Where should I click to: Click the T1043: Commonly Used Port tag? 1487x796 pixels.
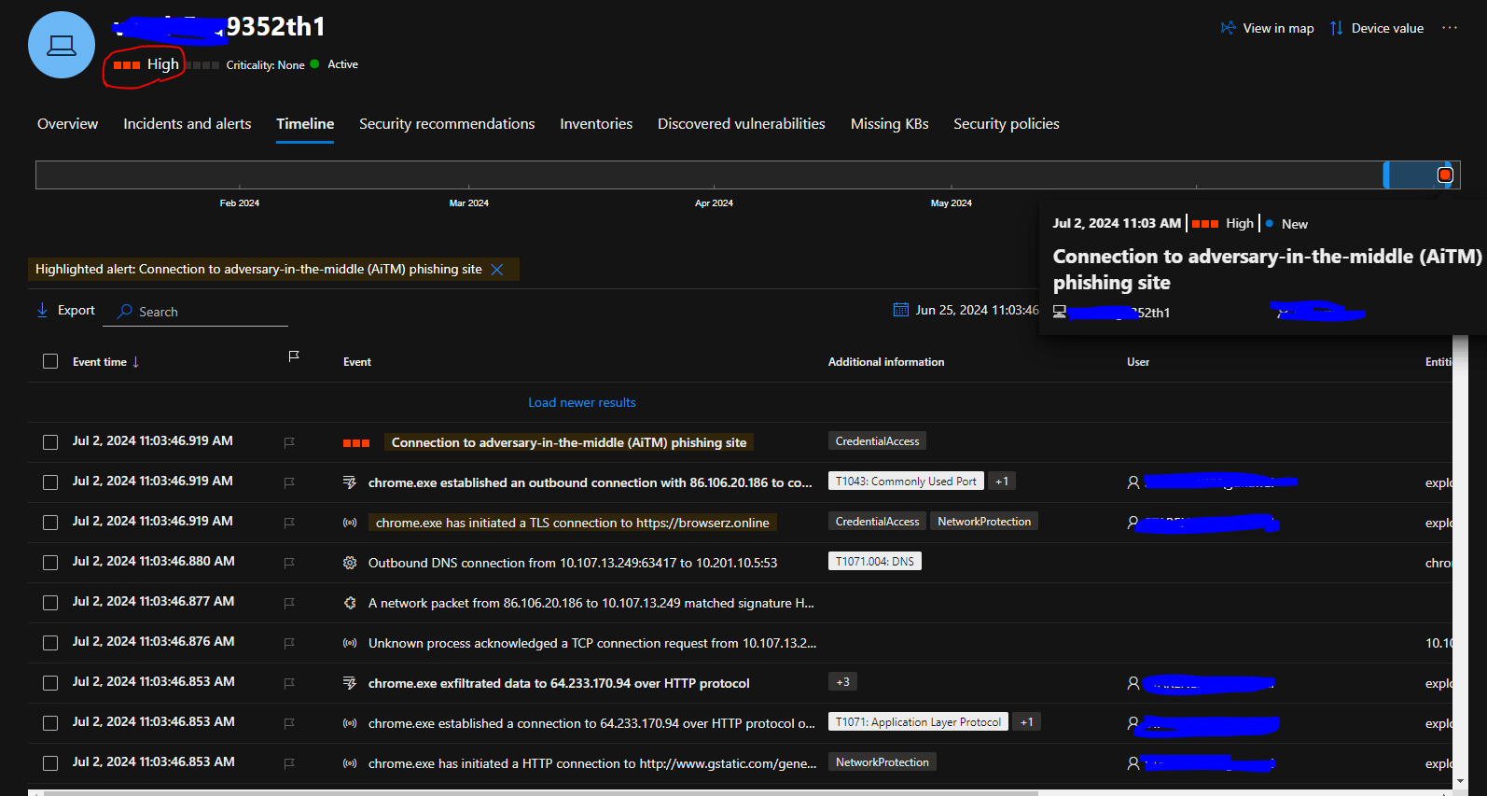click(x=906, y=482)
